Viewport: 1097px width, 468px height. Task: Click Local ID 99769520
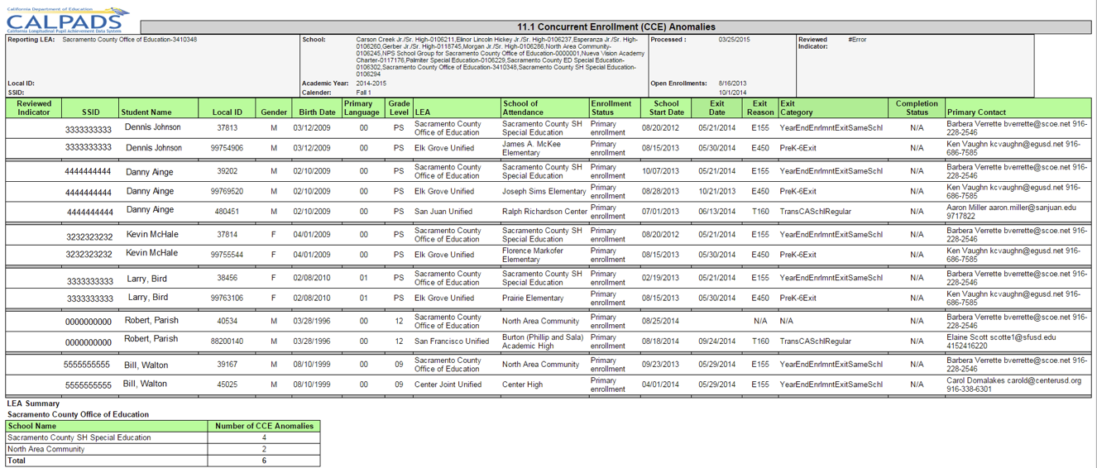(x=227, y=191)
